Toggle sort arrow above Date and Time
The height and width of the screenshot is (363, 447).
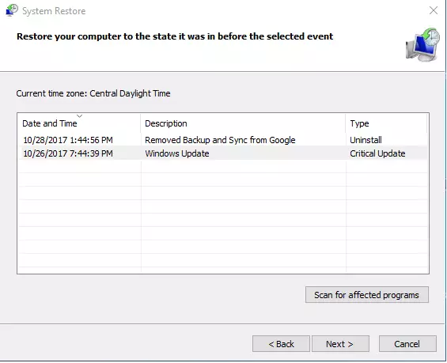click(x=80, y=116)
